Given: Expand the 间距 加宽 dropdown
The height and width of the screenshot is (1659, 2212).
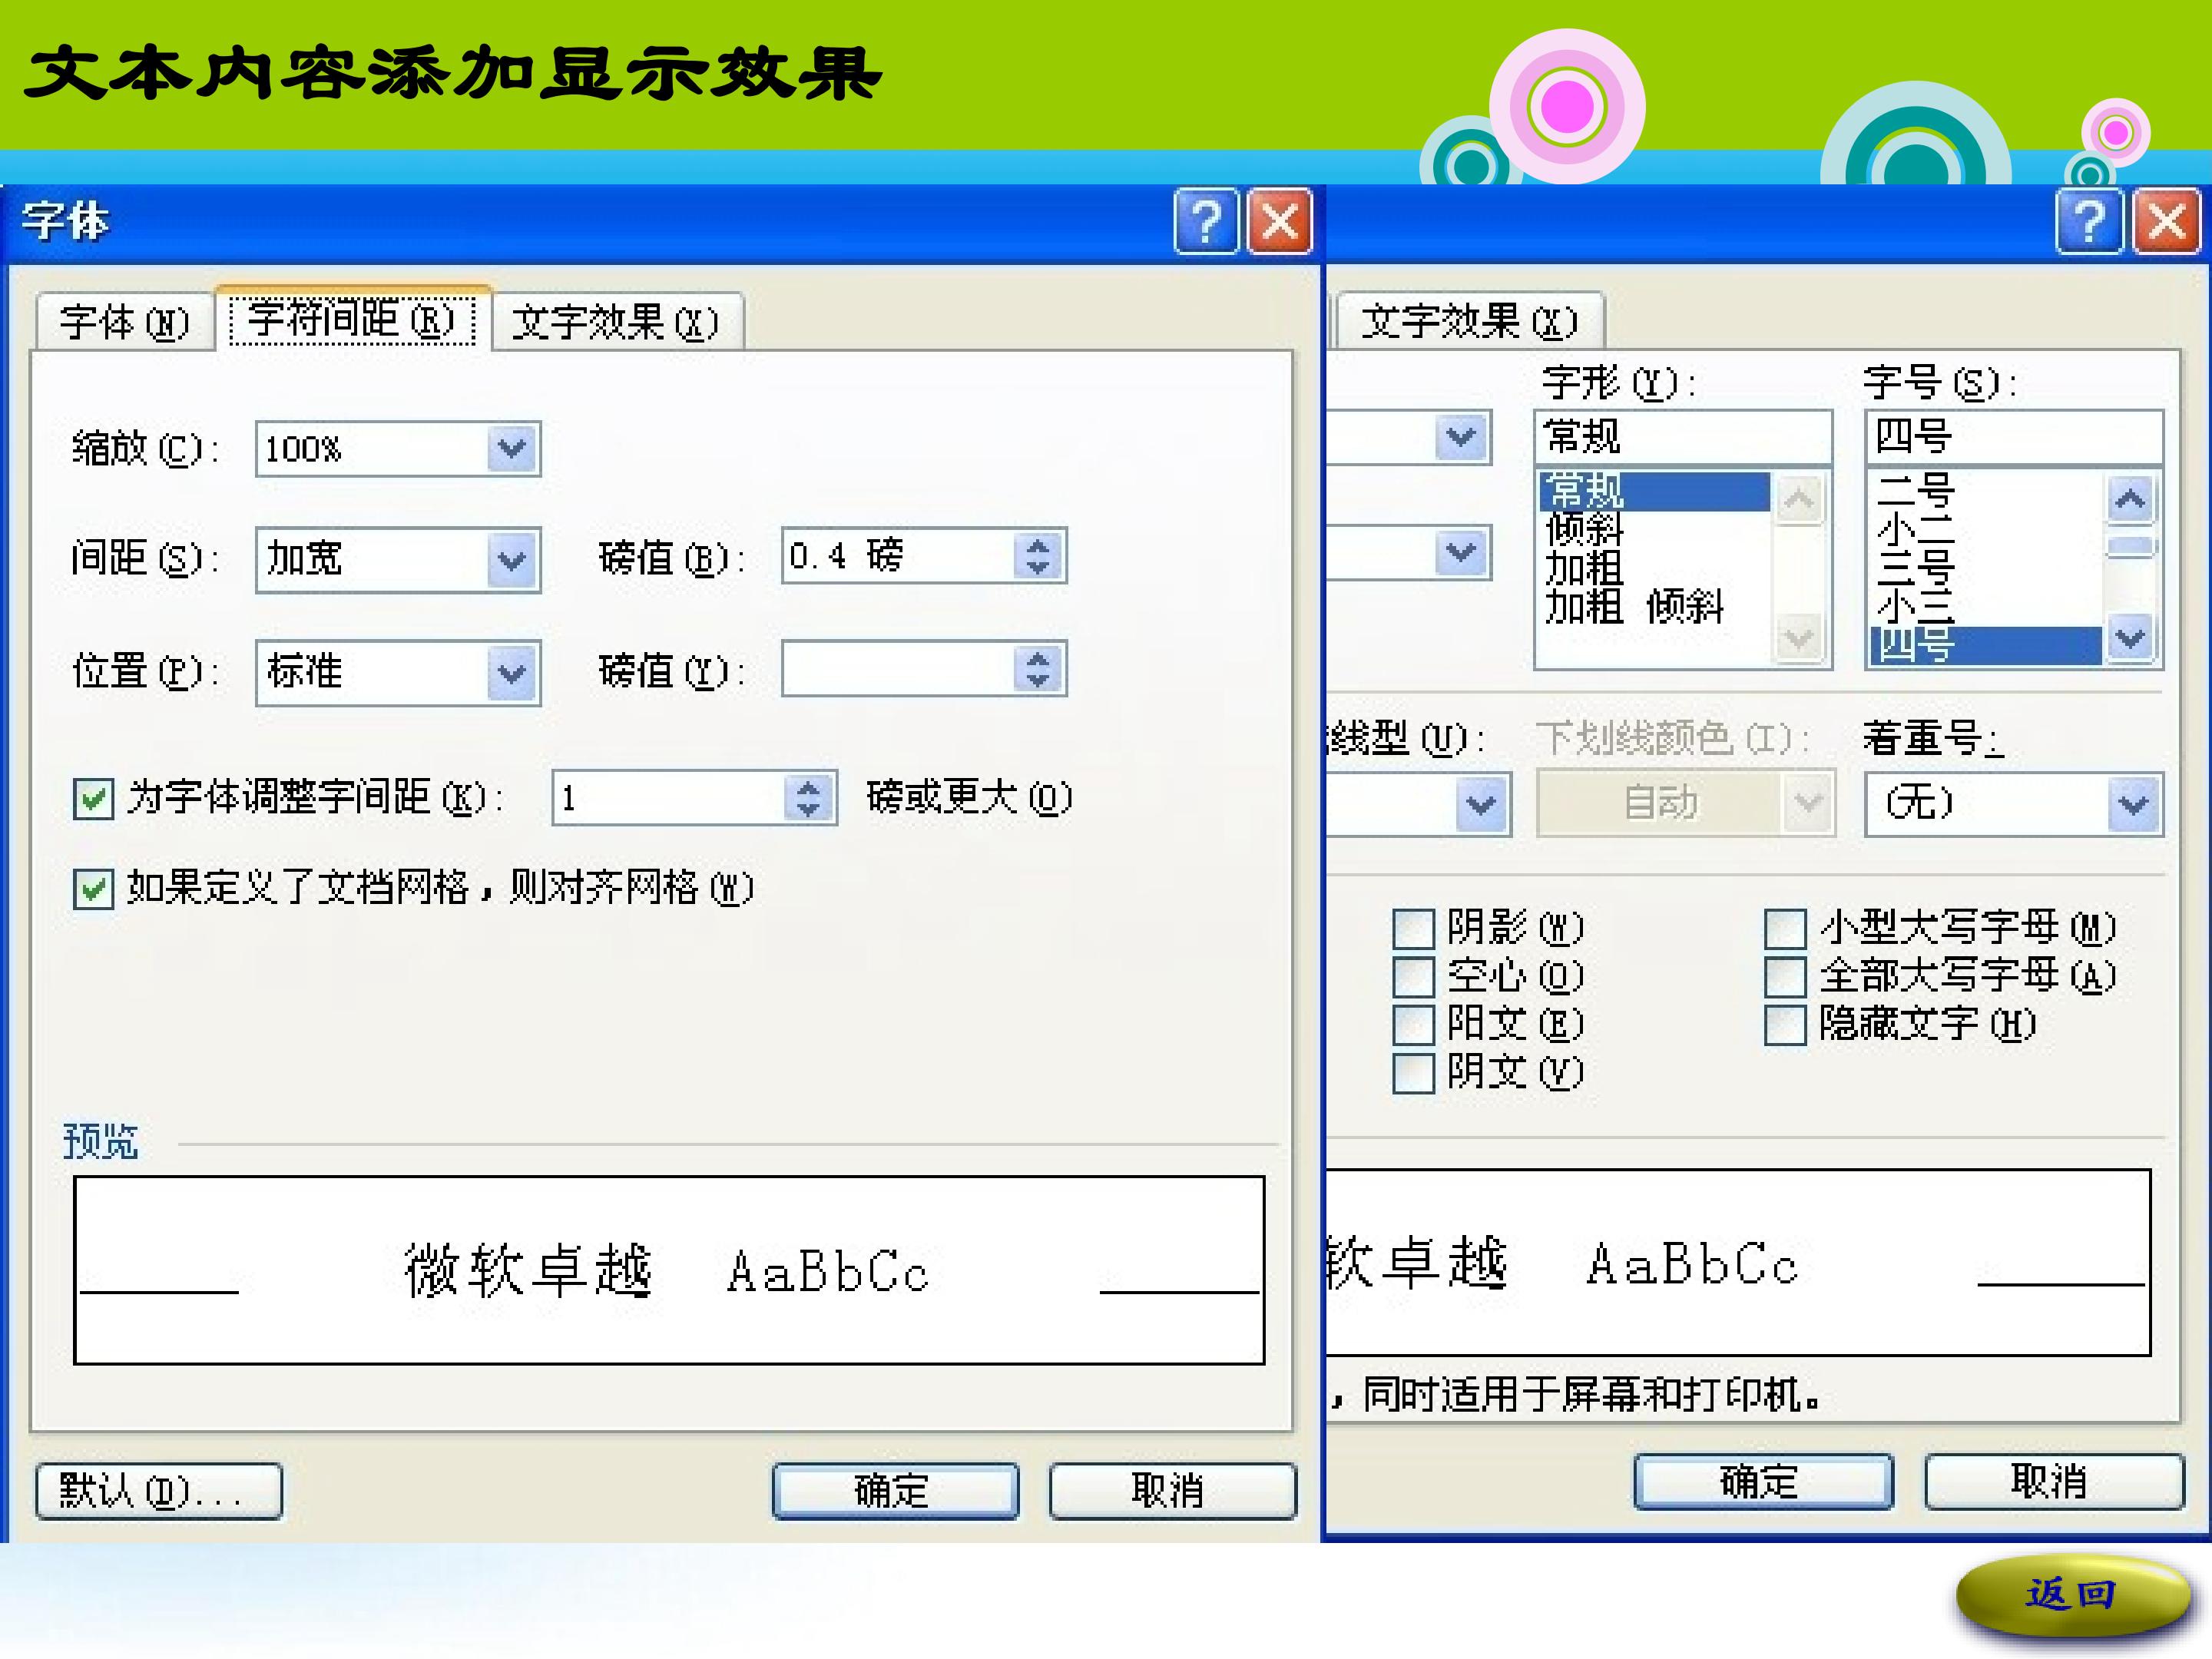Looking at the screenshot, I should coord(512,560).
